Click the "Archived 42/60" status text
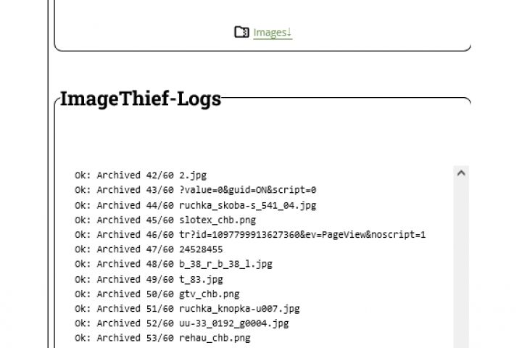 [135, 175]
